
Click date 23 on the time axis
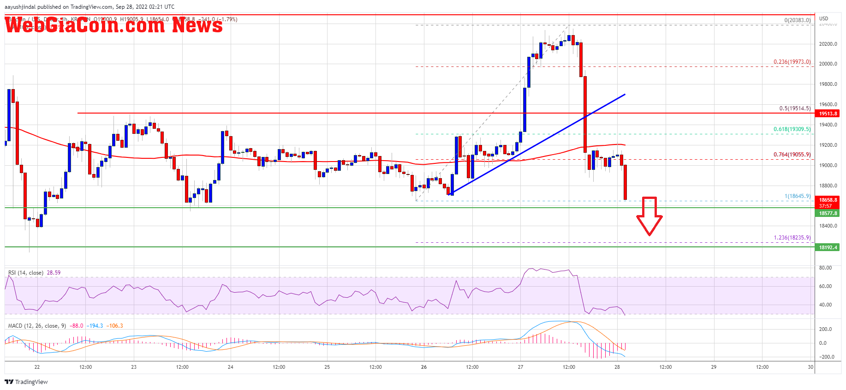pos(134,367)
